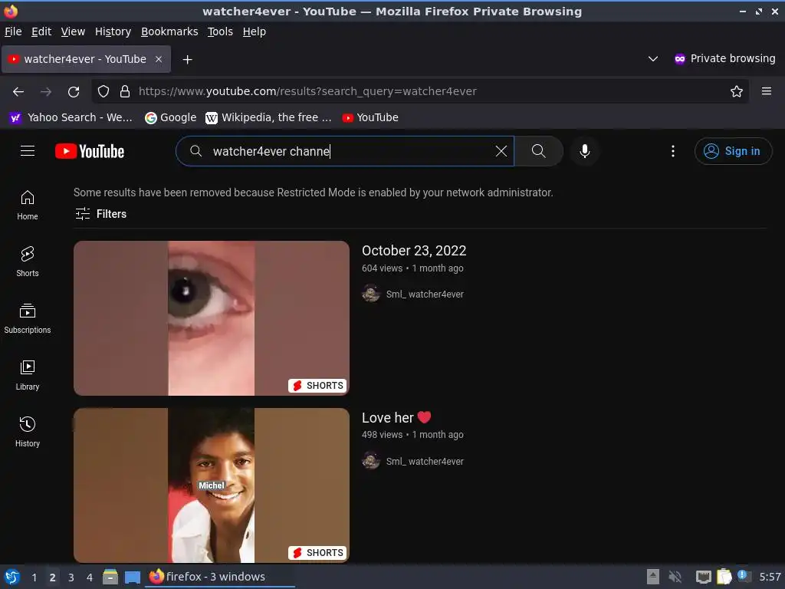This screenshot has width=785, height=589.
Task: Switch to workspace 4
Action: tap(90, 577)
